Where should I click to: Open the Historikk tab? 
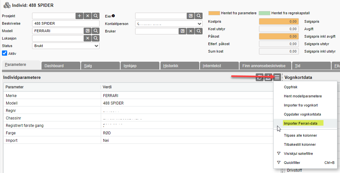(180, 66)
